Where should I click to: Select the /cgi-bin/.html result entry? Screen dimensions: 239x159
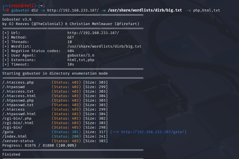coord(18,123)
